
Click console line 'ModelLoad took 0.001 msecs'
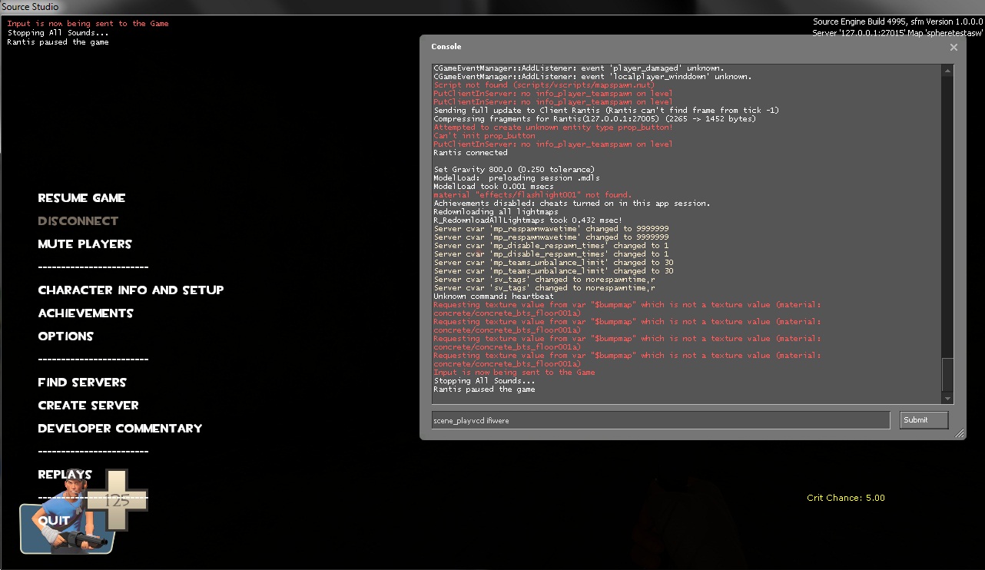coord(493,186)
